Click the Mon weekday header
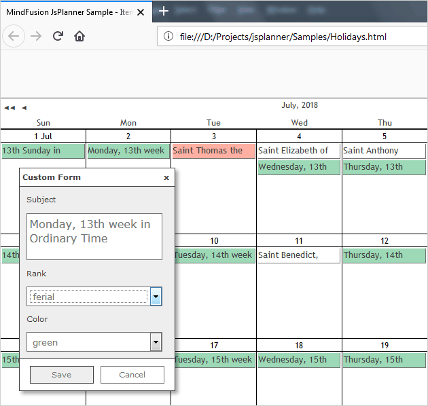This screenshot has height=406, width=428. [x=128, y=123]
